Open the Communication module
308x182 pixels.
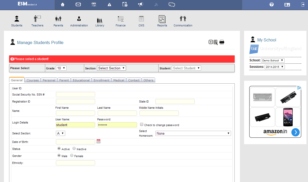(183, 21)
